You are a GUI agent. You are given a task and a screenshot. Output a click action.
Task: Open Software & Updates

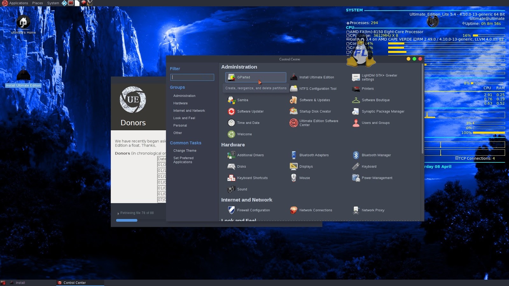[x=310, y=100]
